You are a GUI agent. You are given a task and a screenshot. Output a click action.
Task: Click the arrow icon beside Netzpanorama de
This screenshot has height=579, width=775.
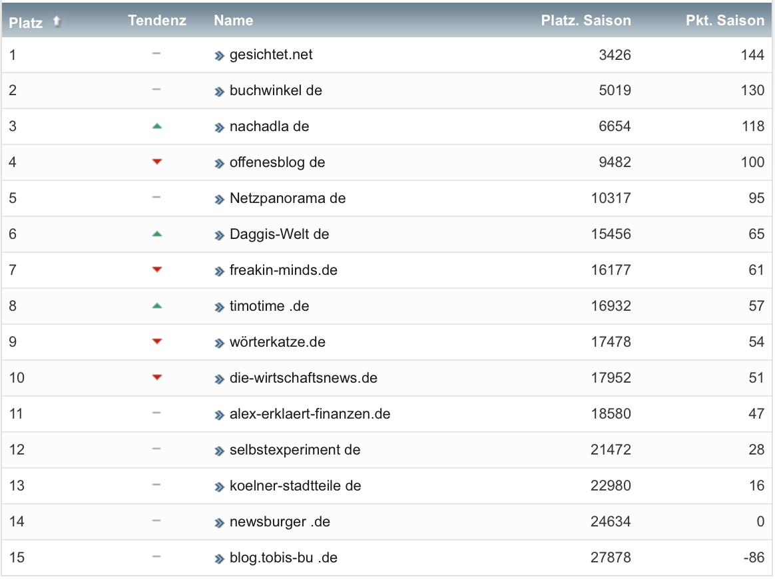220,200
